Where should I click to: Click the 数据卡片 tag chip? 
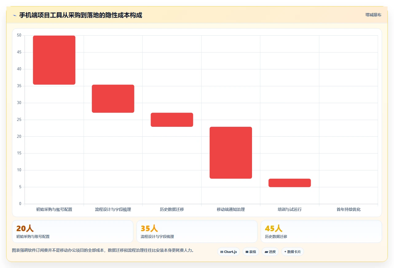click(x=293, y=252)
